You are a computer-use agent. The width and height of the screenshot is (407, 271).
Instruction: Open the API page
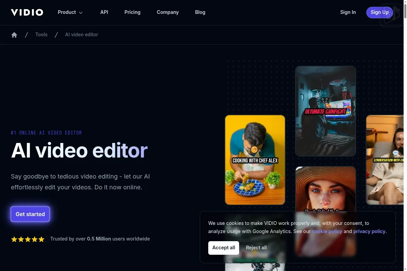(x=104, y=12)
